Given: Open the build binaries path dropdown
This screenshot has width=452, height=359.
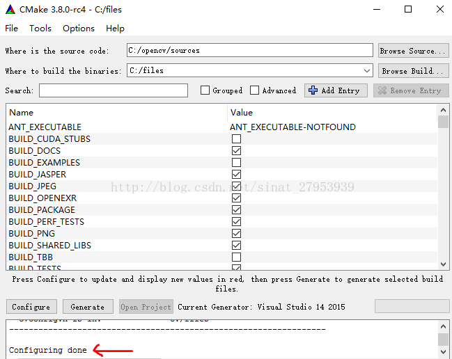Looking at the screenshot, I should tap(366, 70).
